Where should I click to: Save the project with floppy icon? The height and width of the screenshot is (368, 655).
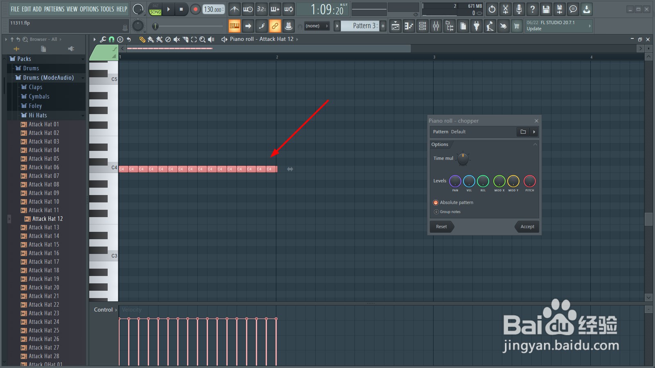546,9
